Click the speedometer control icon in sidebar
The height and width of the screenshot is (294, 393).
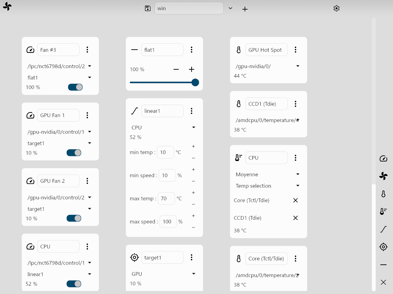click(383, 158)
